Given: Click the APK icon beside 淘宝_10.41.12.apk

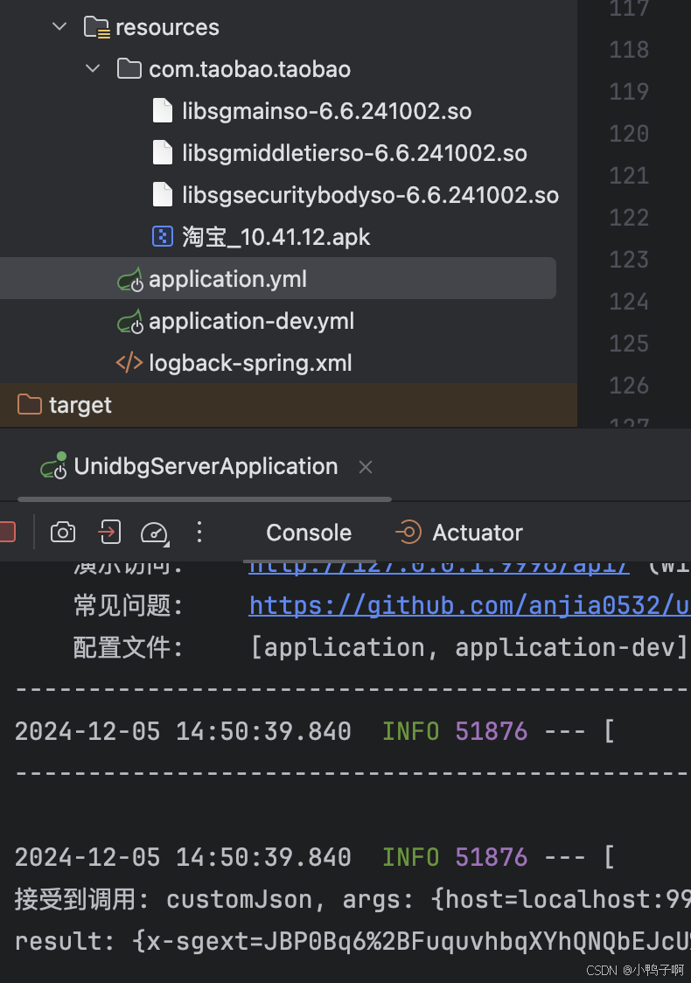Looking at the screenshot, I should [x=163, y=236].
